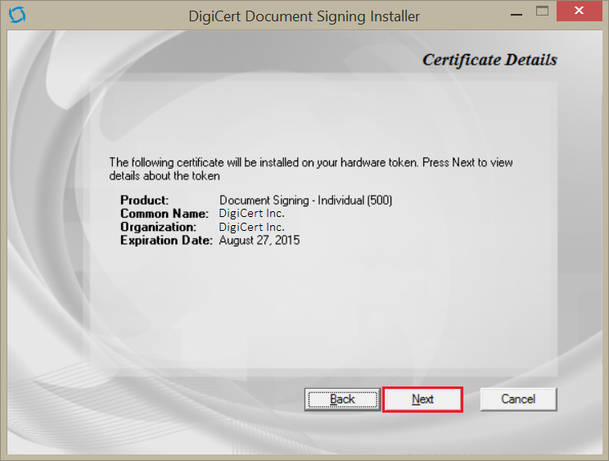The width and height of the screenshot is (609, 461).
Task: Click 'Document Signing - Individual (500)' value
Action: point(305,201)
